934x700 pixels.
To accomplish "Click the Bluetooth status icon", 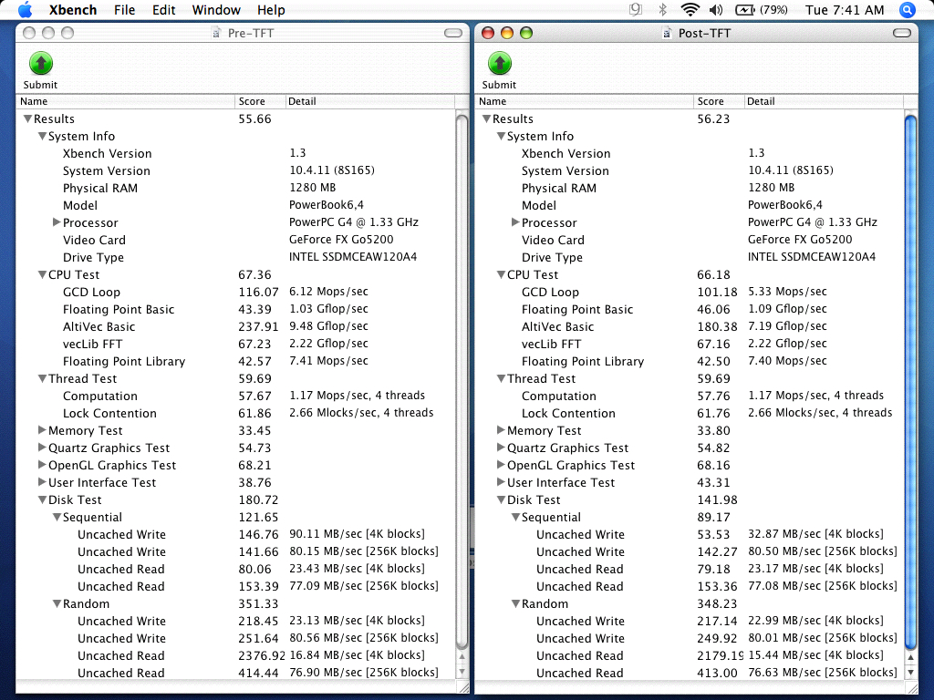I will coord(662,9).
